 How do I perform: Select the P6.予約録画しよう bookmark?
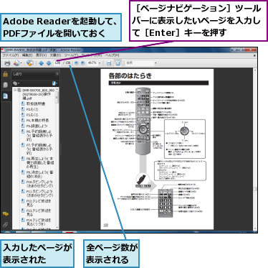[39, 135]
